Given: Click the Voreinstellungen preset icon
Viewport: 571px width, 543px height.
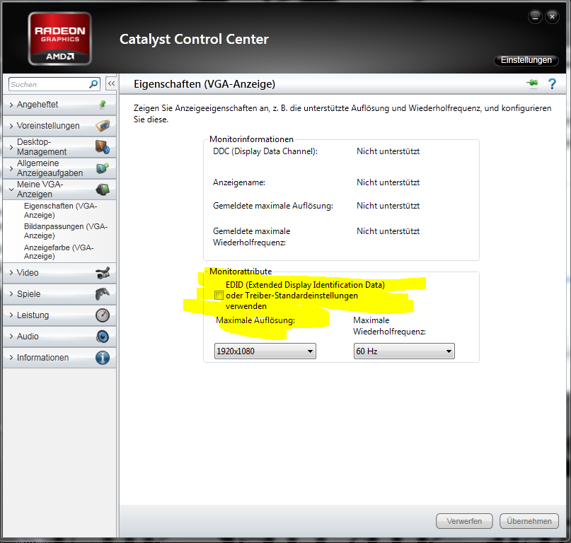Looking at the screenshot, I should click(x=103, y=126).
